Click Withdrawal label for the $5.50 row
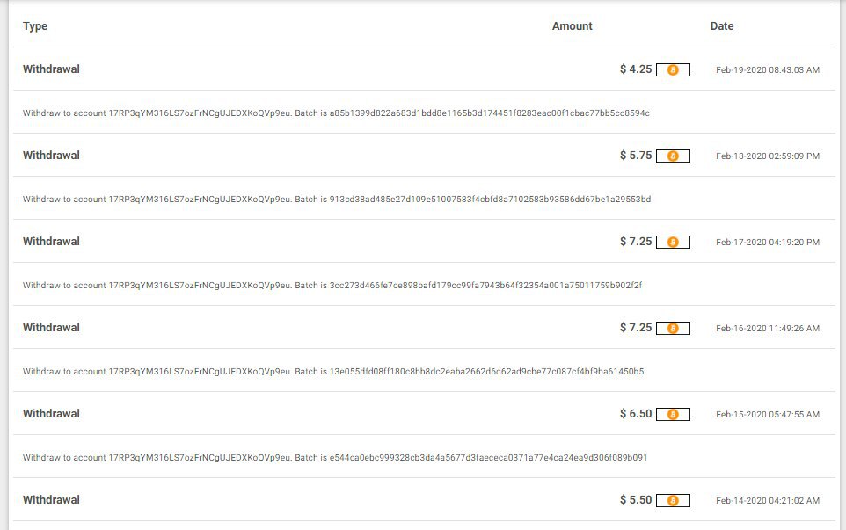This screenshot has width=846, height=530. coord(51,500)
